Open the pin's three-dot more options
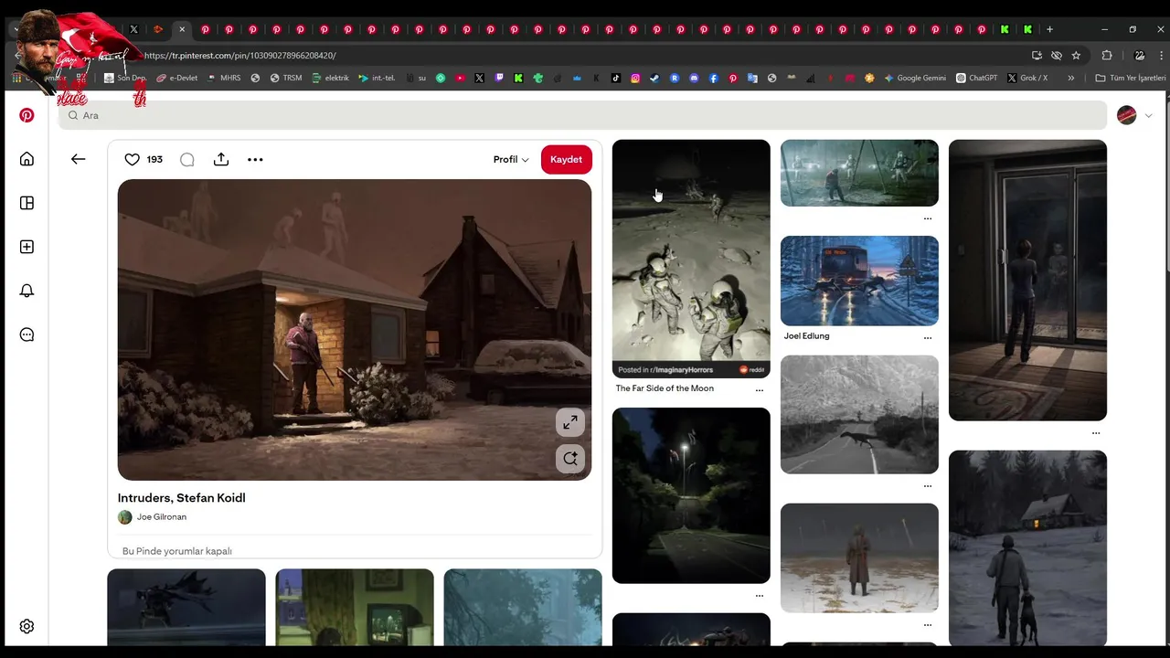 255,159
